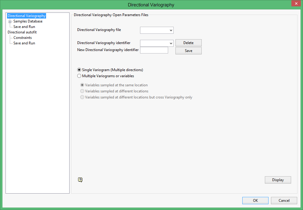
Task: Select the Directional autofit tree item
Action: coord(22,32)
